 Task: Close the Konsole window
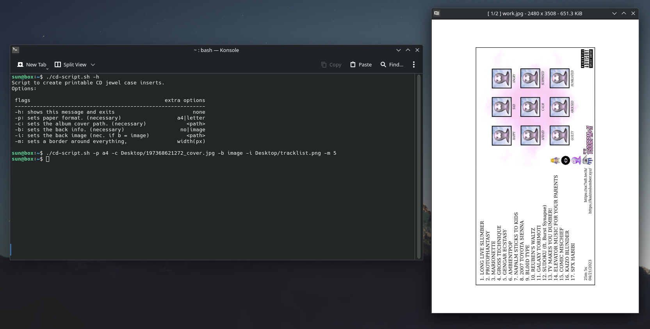417,50
